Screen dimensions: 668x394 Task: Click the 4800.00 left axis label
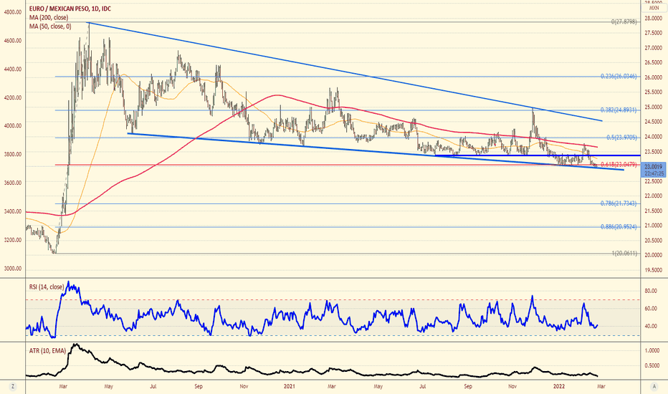click(x=13, y=12)
